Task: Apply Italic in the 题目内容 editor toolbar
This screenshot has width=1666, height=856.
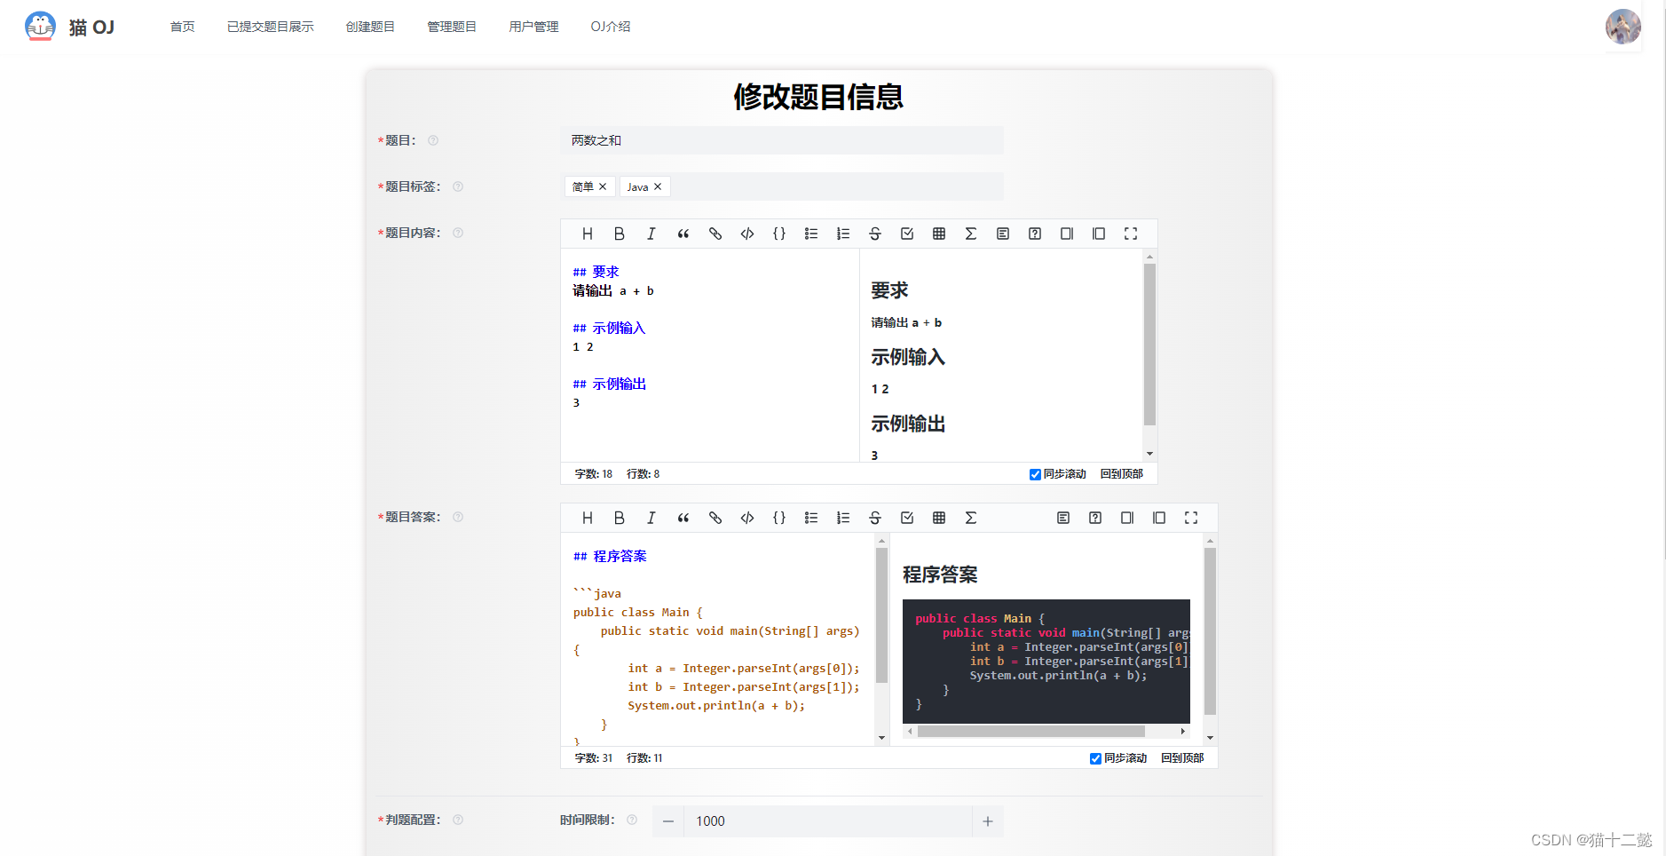Action: point(651,234)
